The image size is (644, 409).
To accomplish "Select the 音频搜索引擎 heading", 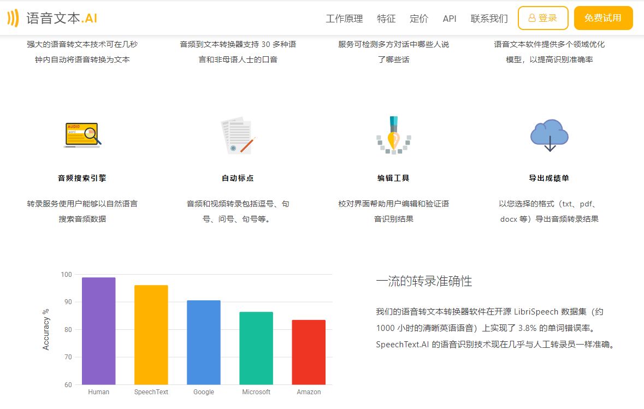I will [82, 178].
